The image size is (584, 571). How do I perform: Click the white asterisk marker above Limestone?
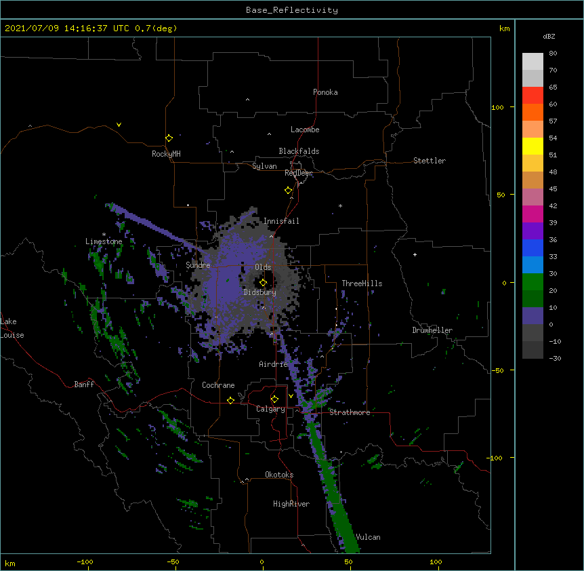[104, 235]
